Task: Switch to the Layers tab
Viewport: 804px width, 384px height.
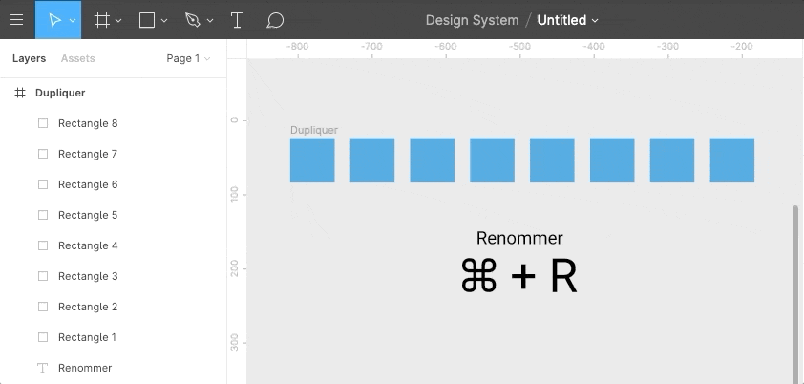Action: tap(29, 58)
